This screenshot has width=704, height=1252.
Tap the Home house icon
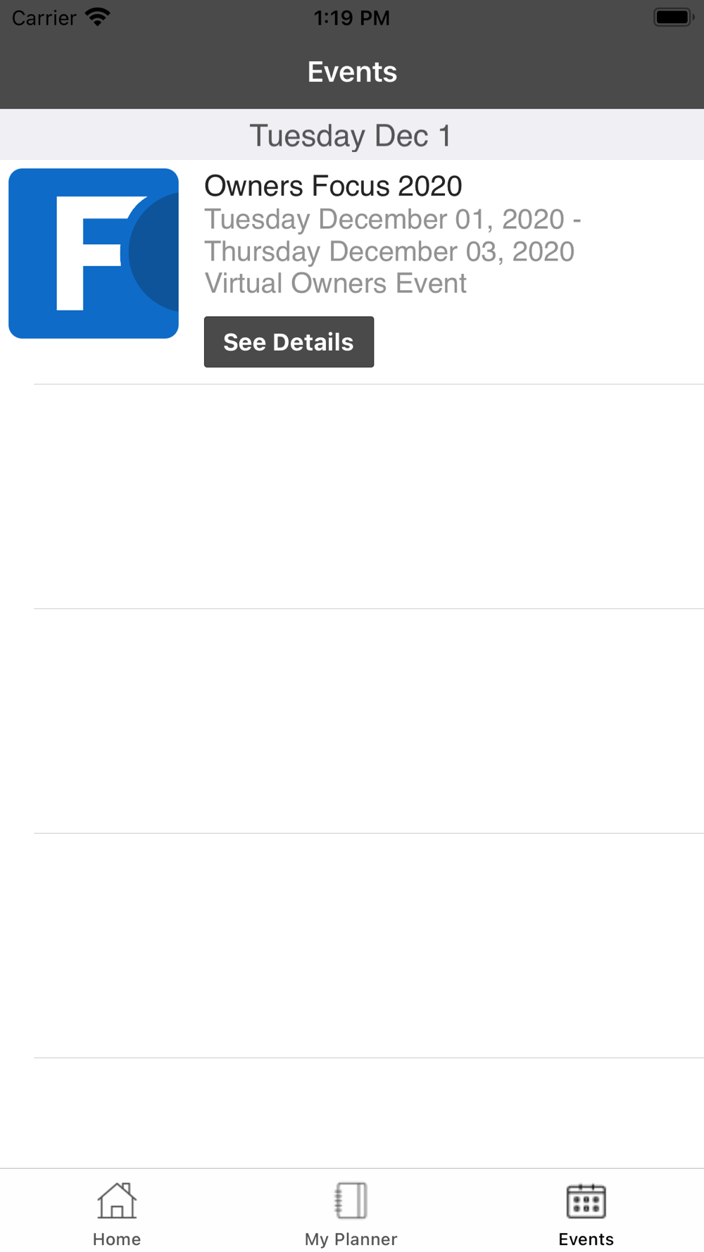(117, 1201)
